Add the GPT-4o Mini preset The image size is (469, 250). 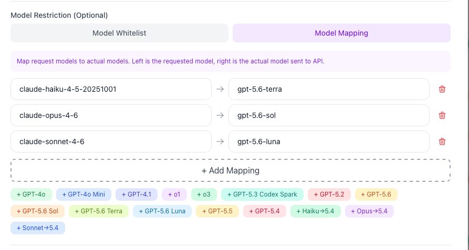click(84, 194)
